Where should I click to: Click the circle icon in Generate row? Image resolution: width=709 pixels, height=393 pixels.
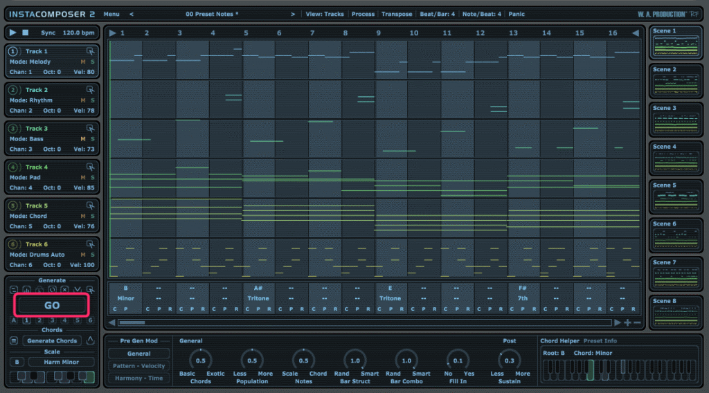52,289
